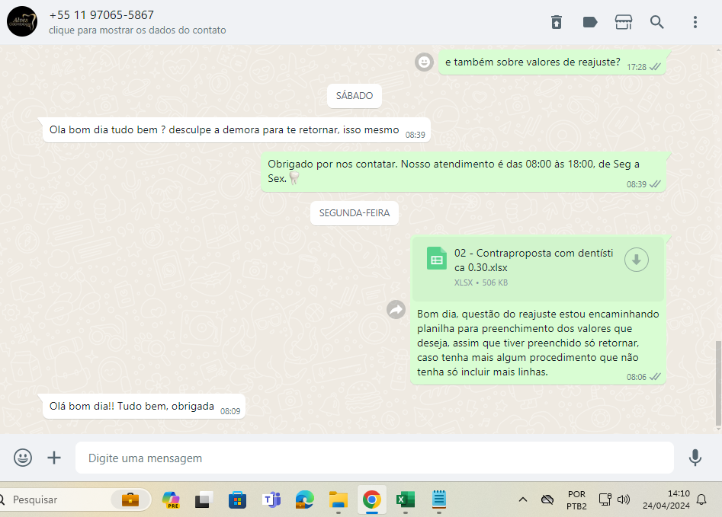Open the three-dot chat menu
The image size is (722, 517).
[x=695, y=22]
